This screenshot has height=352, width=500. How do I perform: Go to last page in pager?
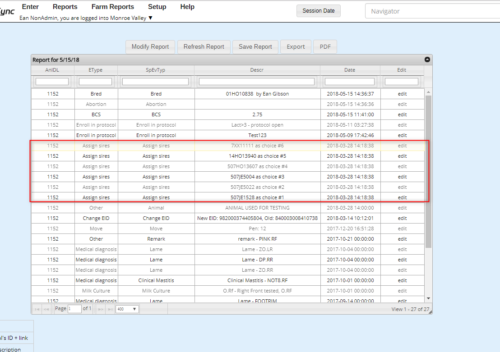pyautogui.click(x=110, y=309)
